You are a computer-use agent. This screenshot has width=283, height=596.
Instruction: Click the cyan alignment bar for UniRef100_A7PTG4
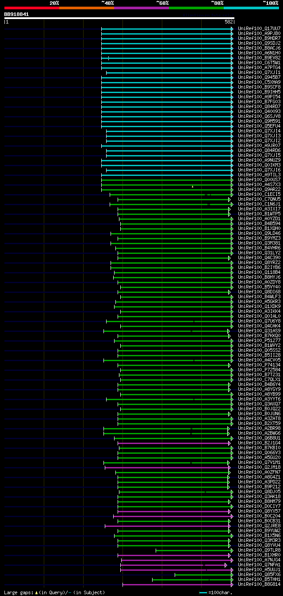(x=167, y=67)
